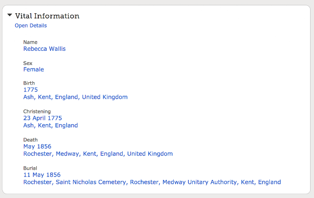Click the Sex field label
Screen dimensions: 314x198
(27, 63)
